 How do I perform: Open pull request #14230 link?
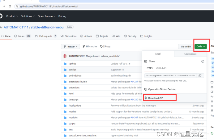(134, 100)
